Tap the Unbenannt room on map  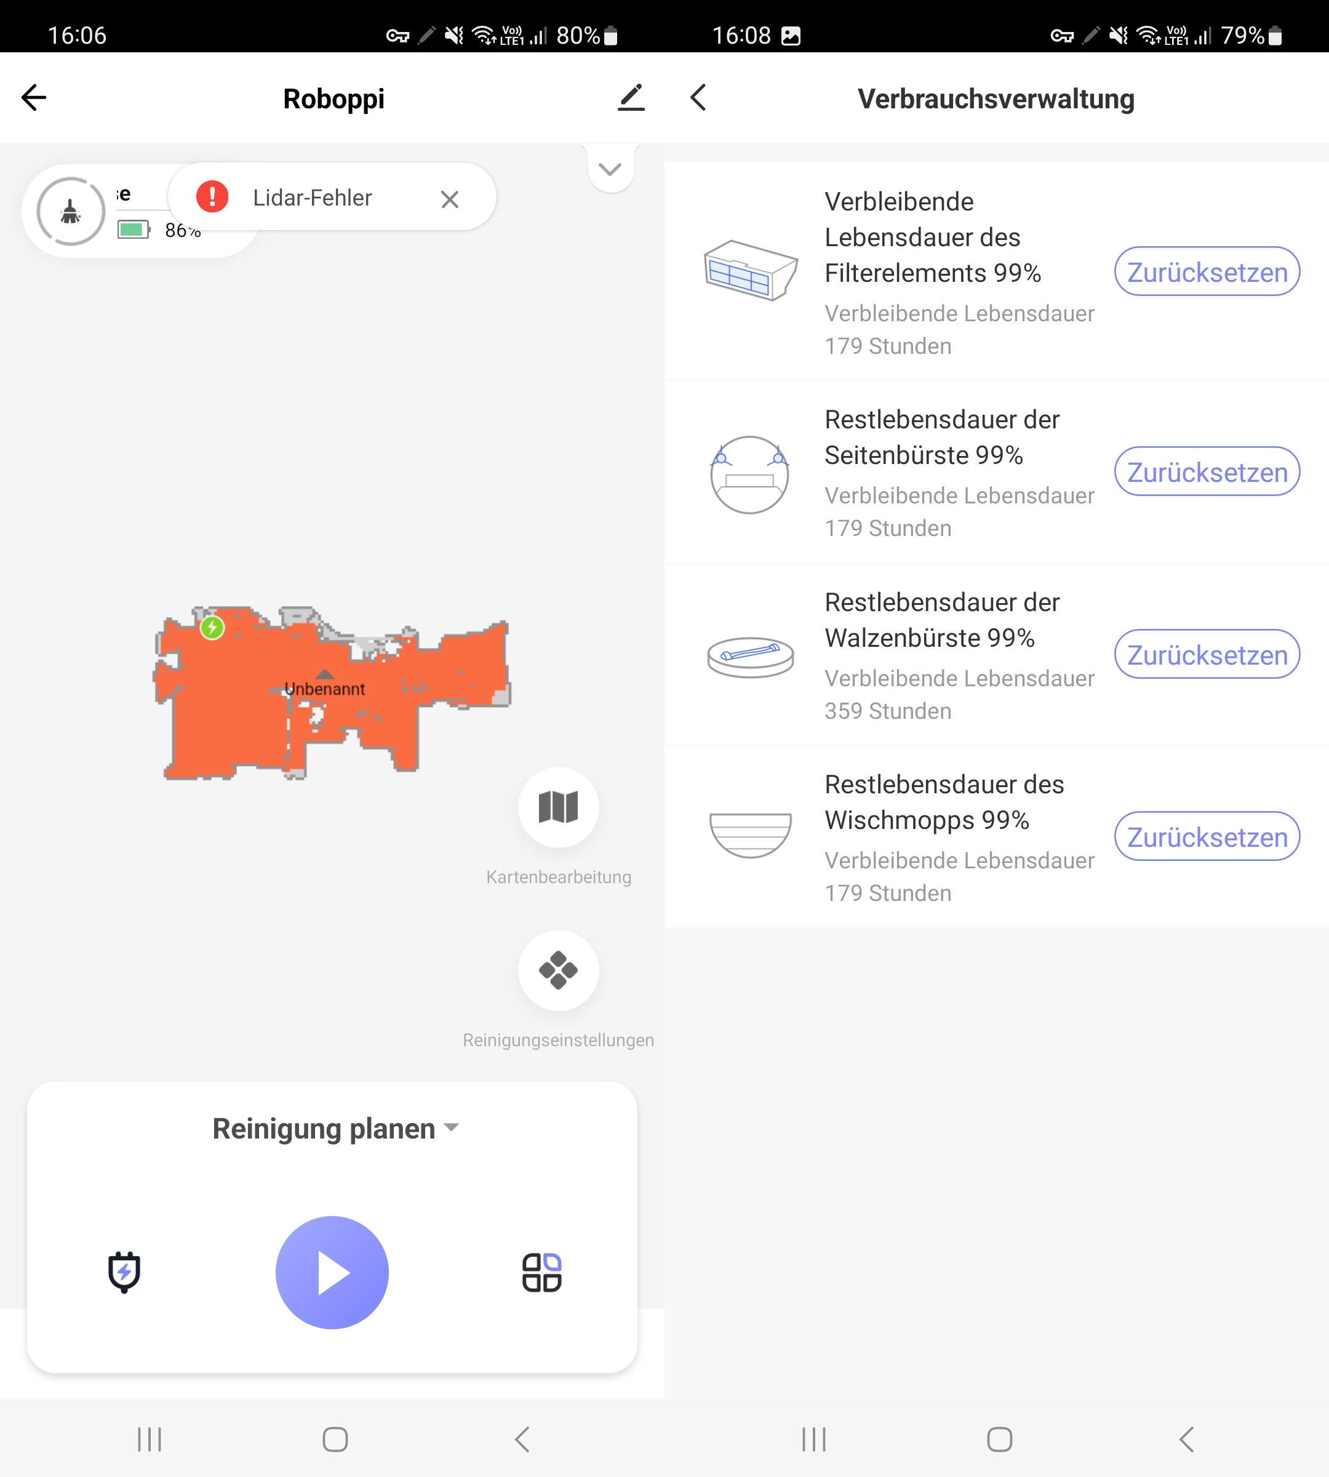pyautogui.click(x=324, y=688)
